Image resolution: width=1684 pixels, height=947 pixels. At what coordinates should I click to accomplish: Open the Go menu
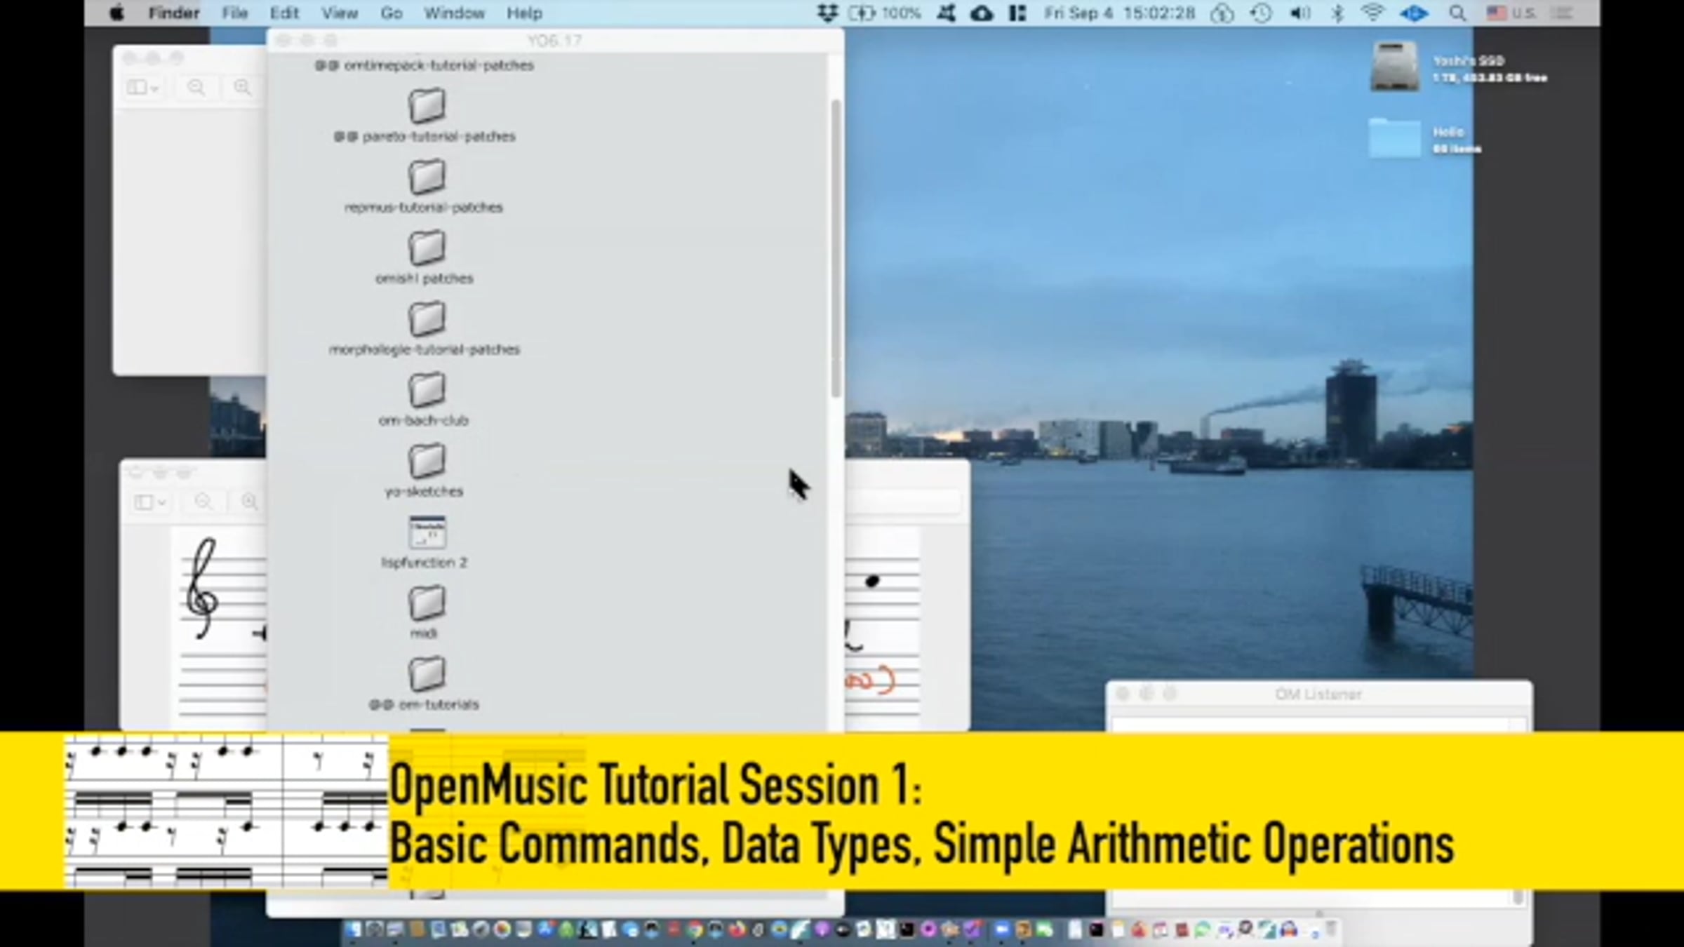point(391,13)
